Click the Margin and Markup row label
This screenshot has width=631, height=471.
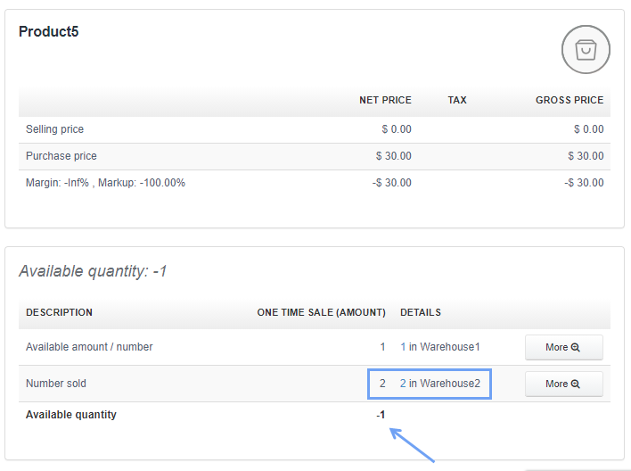105,183
